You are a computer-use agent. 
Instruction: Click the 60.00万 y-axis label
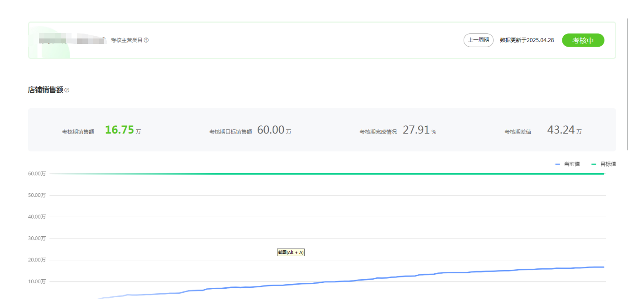click(37, 174)
